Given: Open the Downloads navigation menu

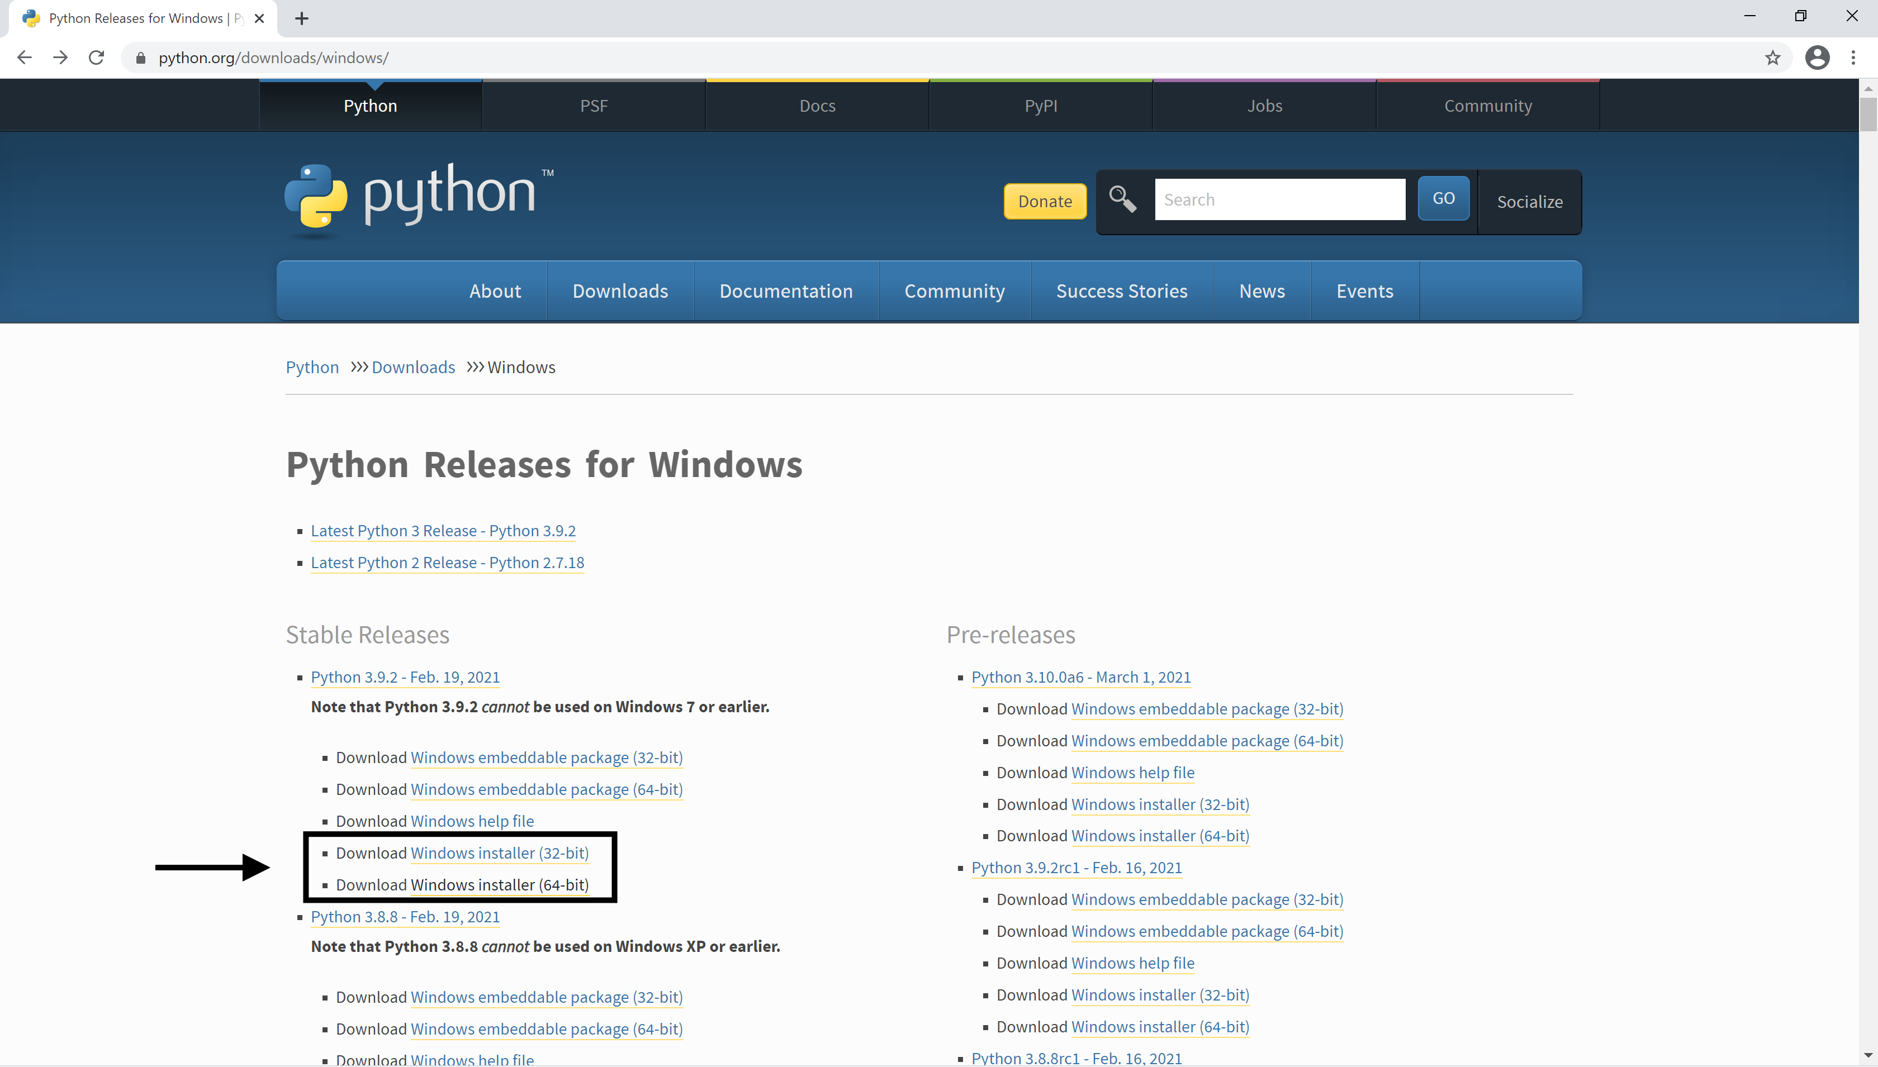Looking at the screenshot, I should pyautogui.click(x=620, y=291).
